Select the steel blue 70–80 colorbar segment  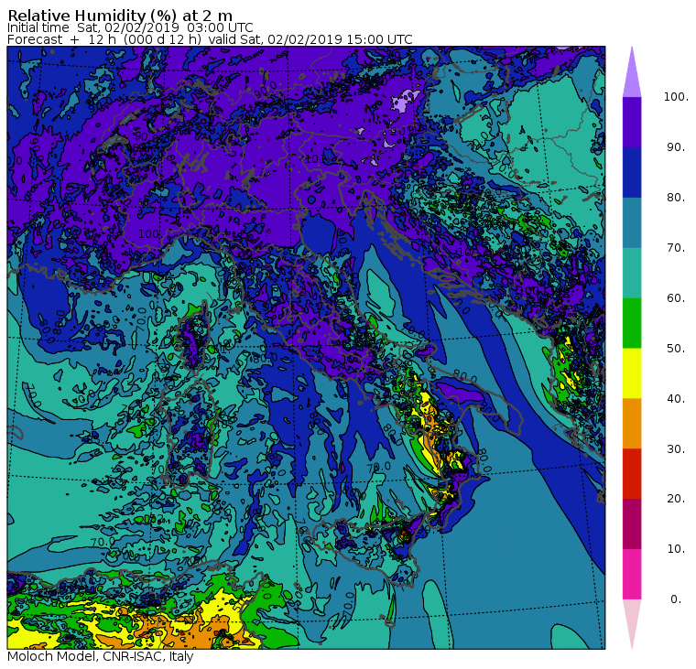[x=632, y=222]
